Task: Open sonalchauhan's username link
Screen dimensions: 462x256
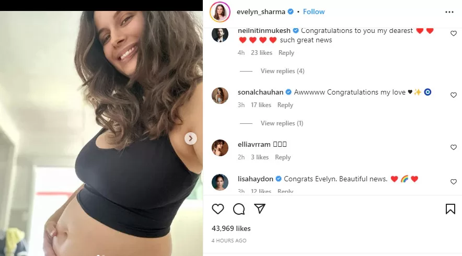Action: (x=260, y=92)
